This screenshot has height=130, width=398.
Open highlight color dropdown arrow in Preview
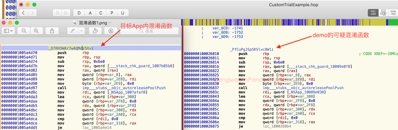82,31
